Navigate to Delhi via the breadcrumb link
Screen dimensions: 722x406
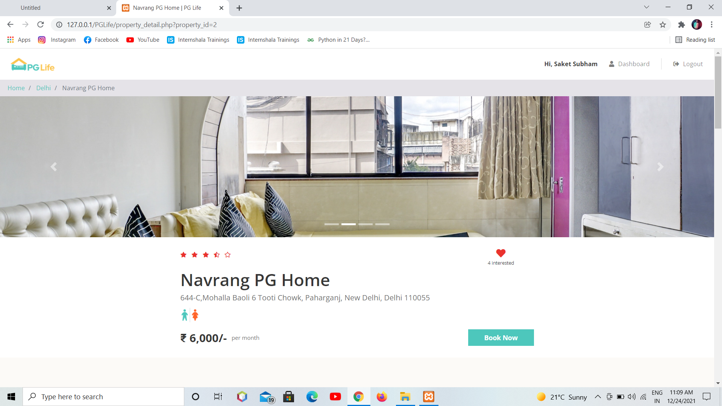tap(43, 88)
